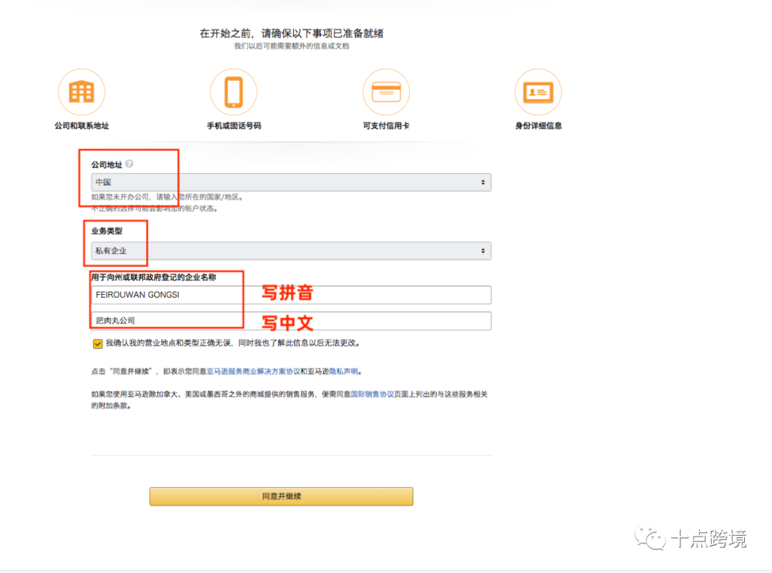Click the help icon beside 公司地址

click(129, 164)
